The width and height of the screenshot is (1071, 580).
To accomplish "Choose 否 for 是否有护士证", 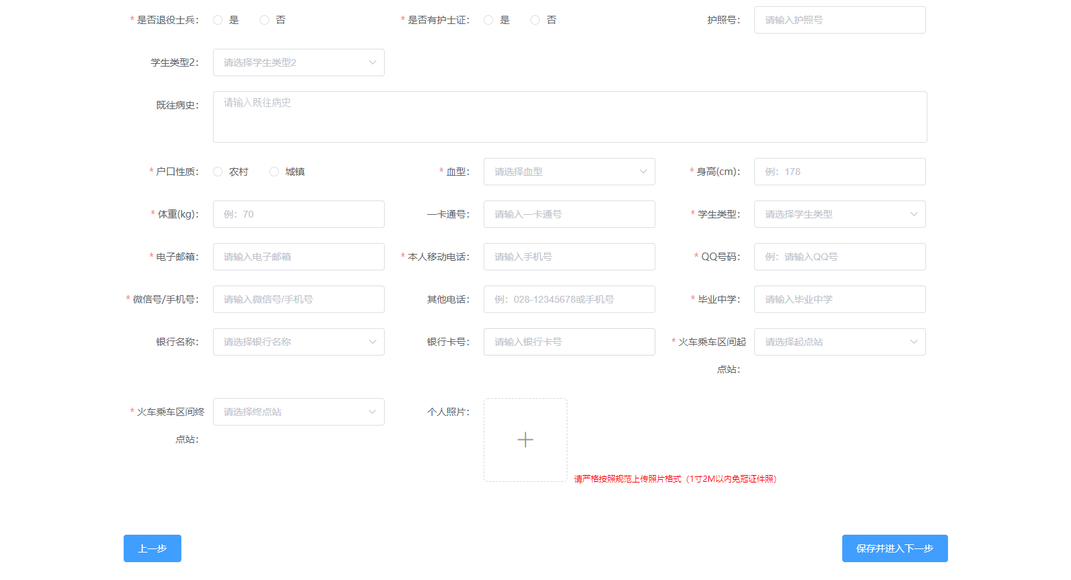I will (535, 20).
